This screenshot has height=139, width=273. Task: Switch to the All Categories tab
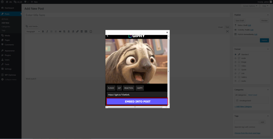(241, 95)
